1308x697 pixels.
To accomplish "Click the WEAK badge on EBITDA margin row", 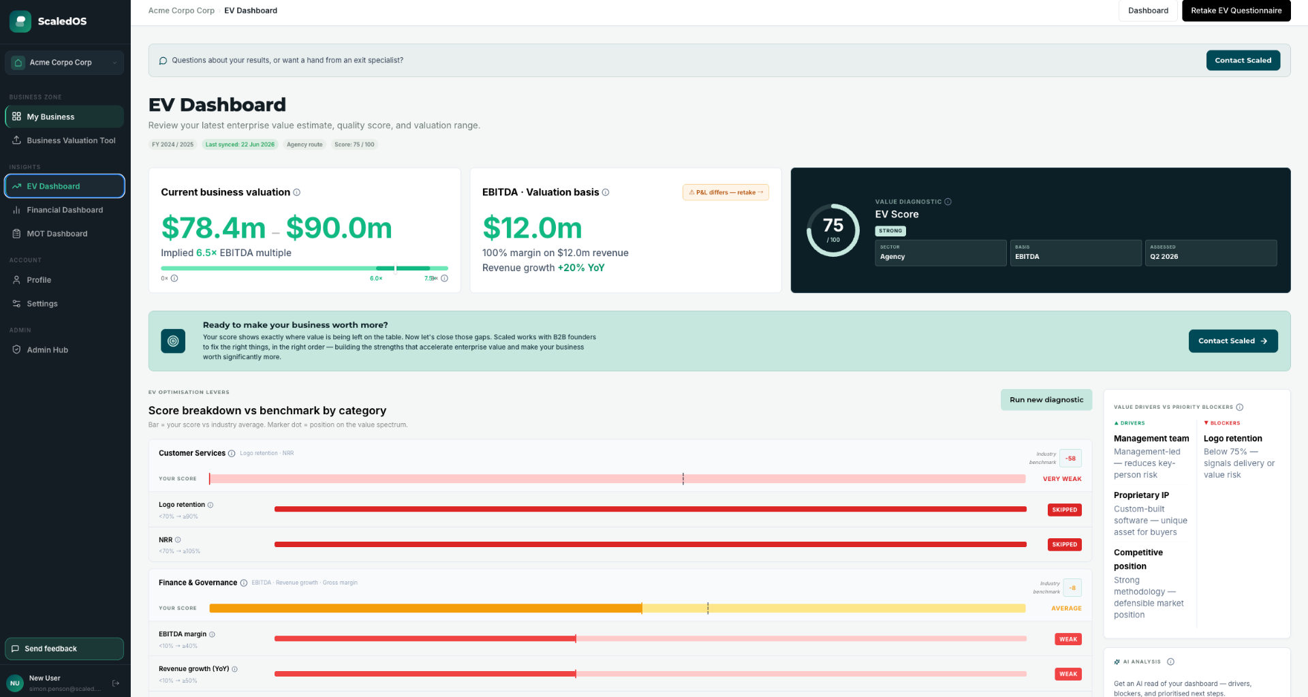I will (1068, 640).
